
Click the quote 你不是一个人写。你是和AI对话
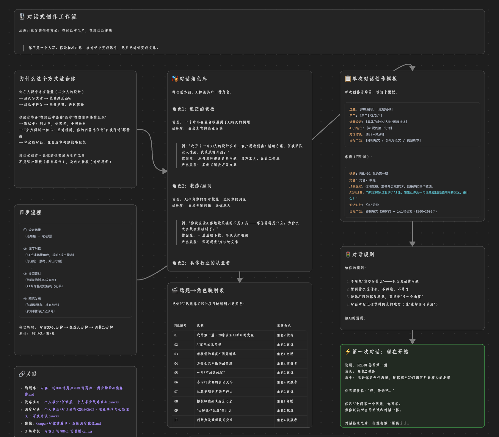(x=93, y=48)
